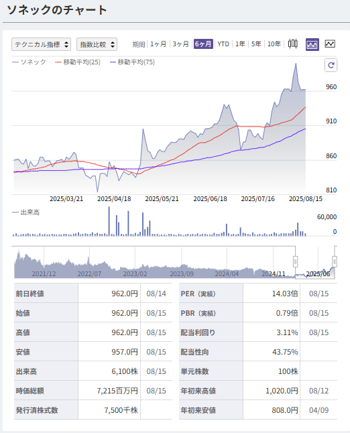This screenshot has width=350, height=433.
Task: Click the PBR value 0.79倍
Action: (287, 313)
